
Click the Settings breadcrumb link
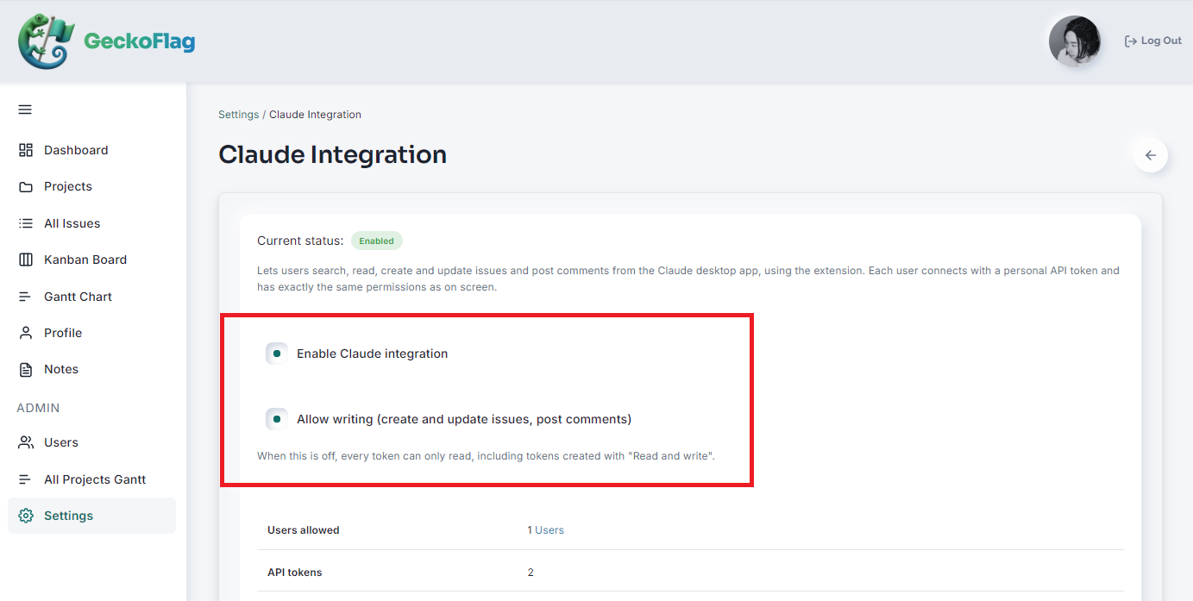coord(238,115)
